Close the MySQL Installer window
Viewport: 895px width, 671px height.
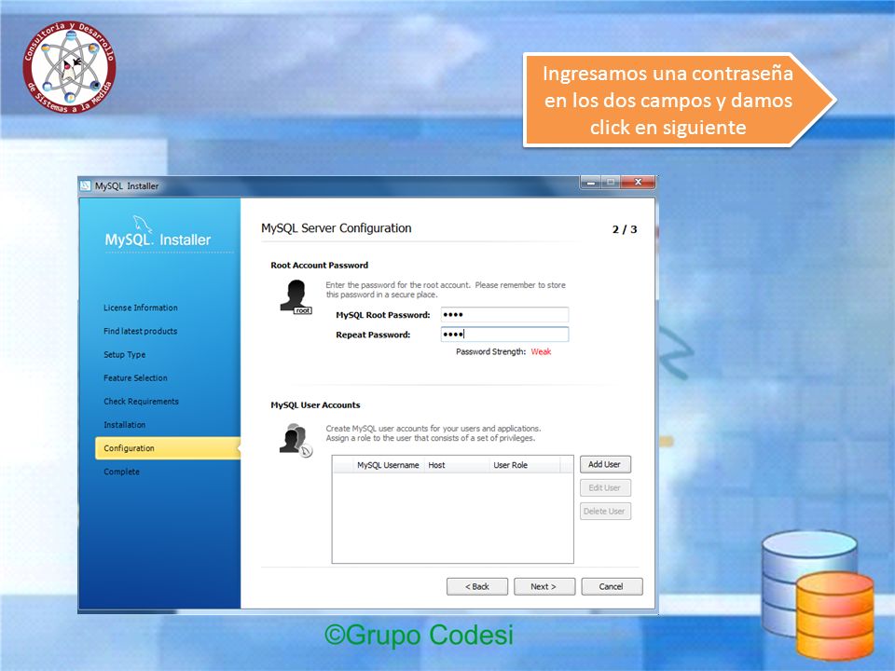click(638, 182)
